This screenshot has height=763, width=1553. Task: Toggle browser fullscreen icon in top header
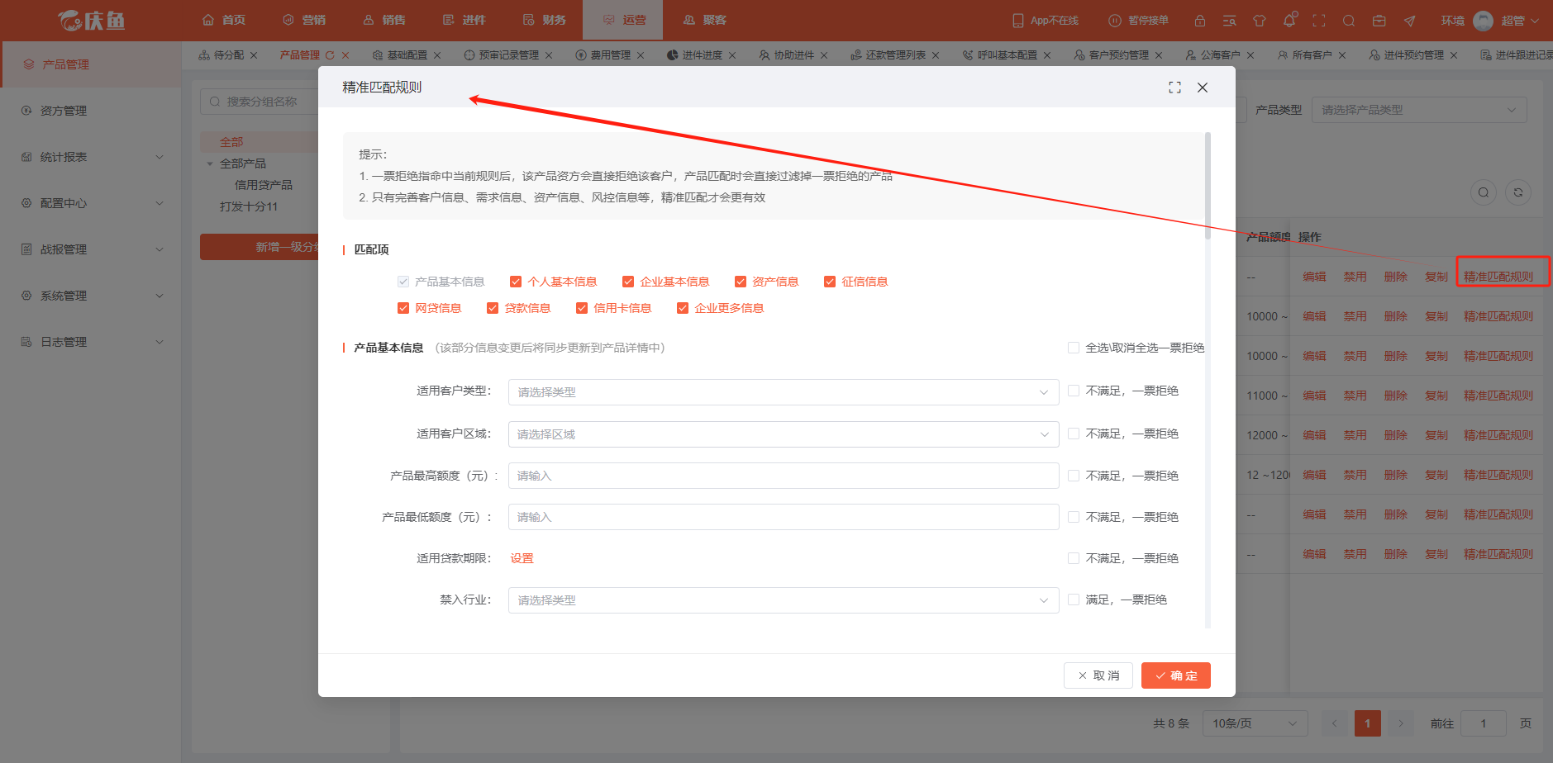(x=1319, y=21)
